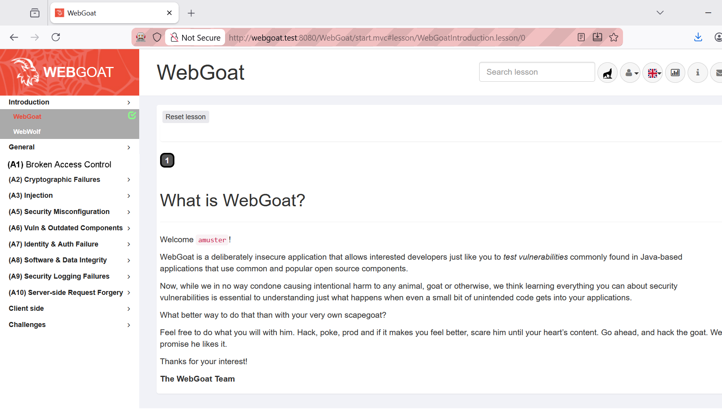Select the WebWolf lesson in sidebar
The height and width of the screenshot is (411, 722).
click(27, 132)
